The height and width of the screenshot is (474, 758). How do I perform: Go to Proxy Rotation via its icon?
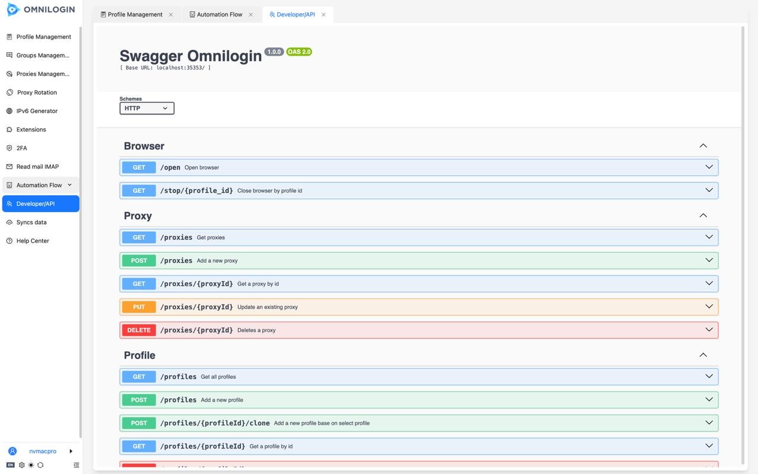pos(9,92)
